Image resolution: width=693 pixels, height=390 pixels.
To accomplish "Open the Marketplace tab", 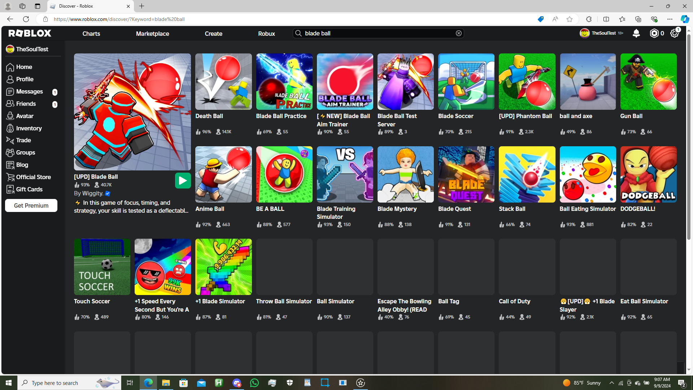I will coord(152,34).
